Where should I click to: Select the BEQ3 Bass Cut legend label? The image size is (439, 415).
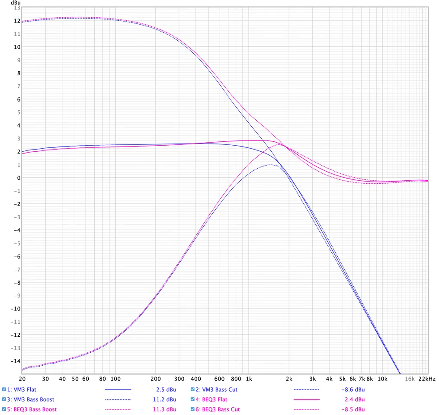tap(218, 409)
